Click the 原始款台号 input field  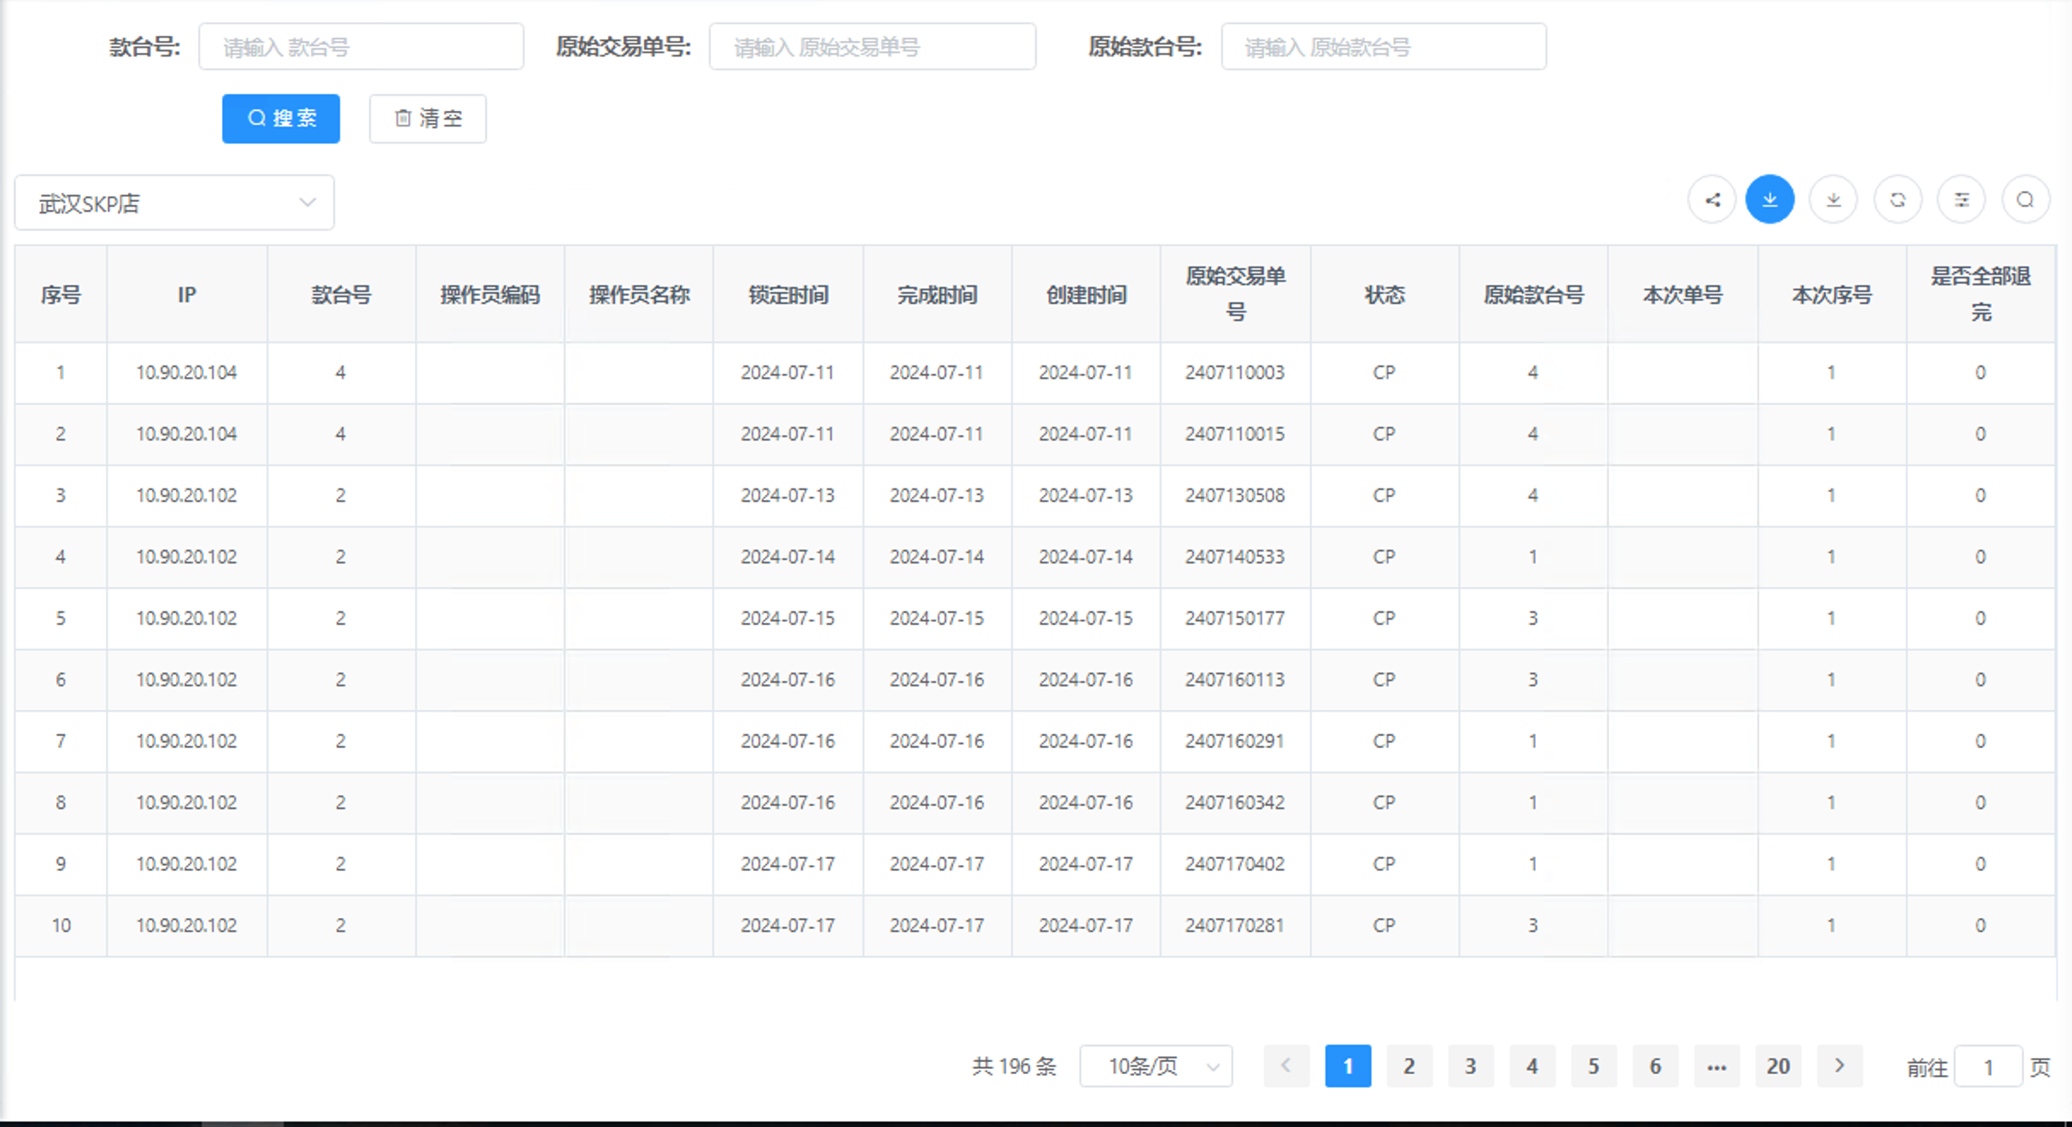coord(1384,47)
